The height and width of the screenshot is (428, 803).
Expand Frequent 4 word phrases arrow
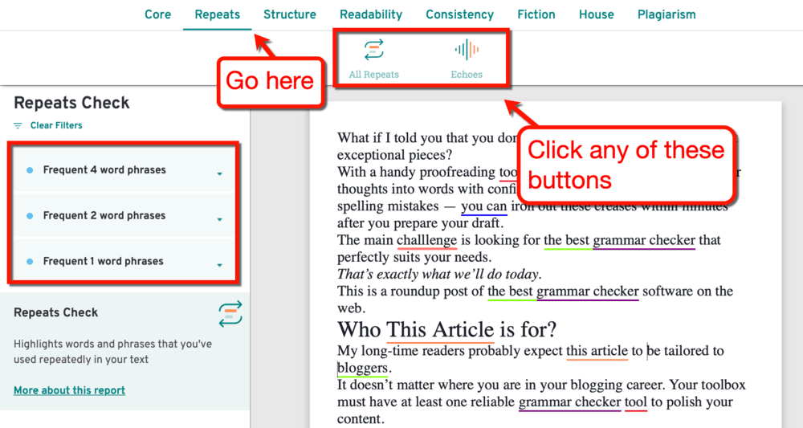click(x=220, y=174)
